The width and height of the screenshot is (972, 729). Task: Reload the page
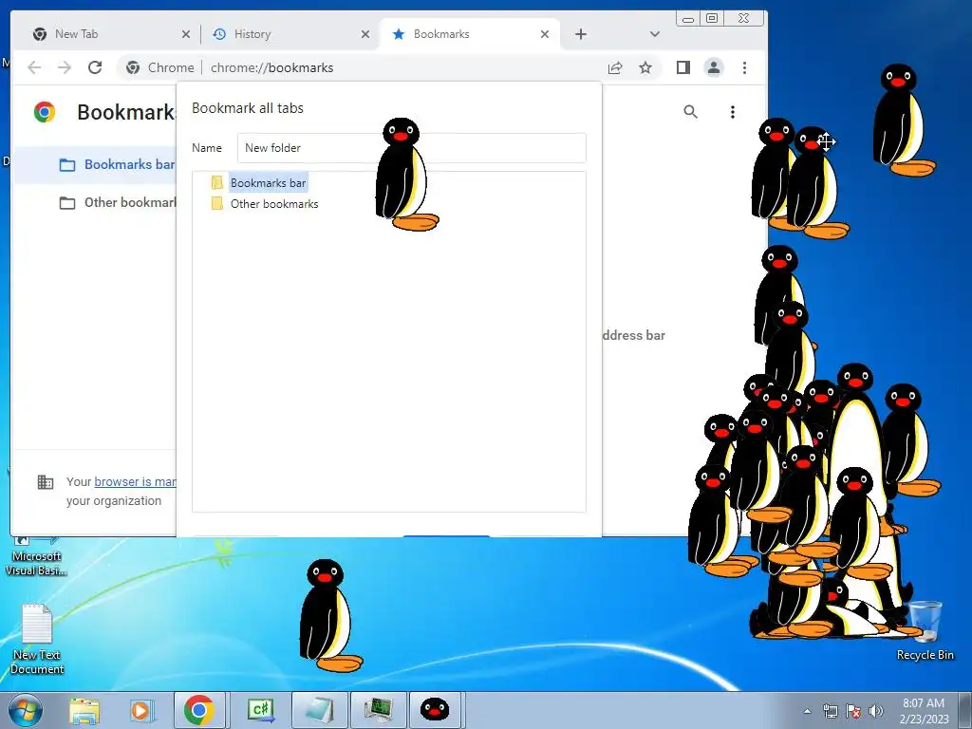point(94,67)
